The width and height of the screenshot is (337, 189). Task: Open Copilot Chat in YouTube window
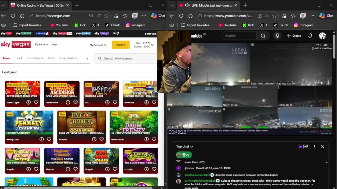(x=326, y=16)
